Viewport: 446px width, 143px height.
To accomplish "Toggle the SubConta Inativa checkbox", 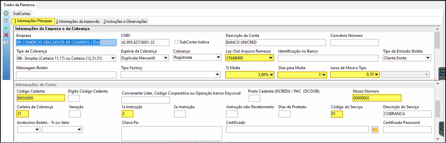I will [177, 42].
